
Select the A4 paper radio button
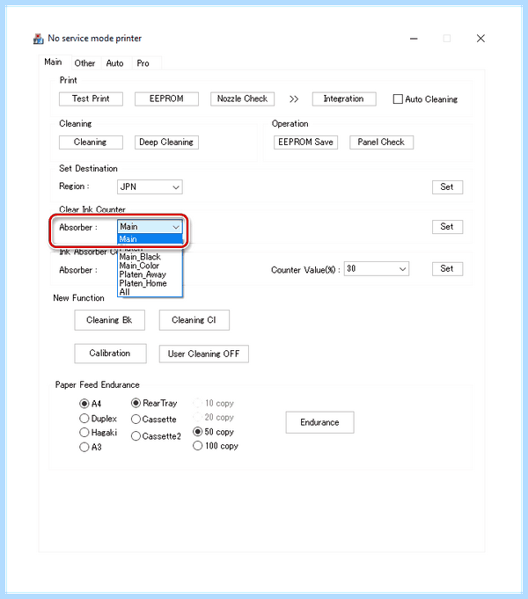84,404
